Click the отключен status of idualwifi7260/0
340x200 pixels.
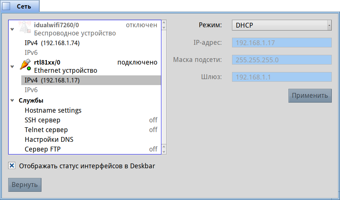point(141,25)
